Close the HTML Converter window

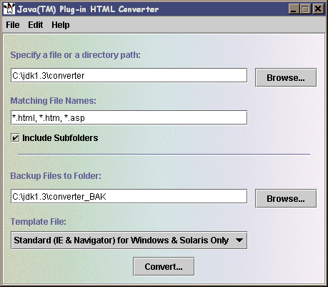[x=318, y=9]
